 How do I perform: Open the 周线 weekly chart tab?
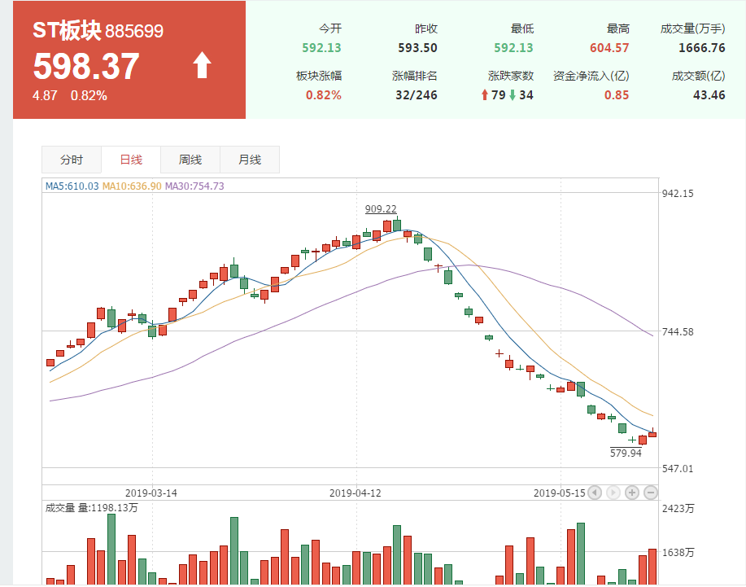[x=190, y=160]
